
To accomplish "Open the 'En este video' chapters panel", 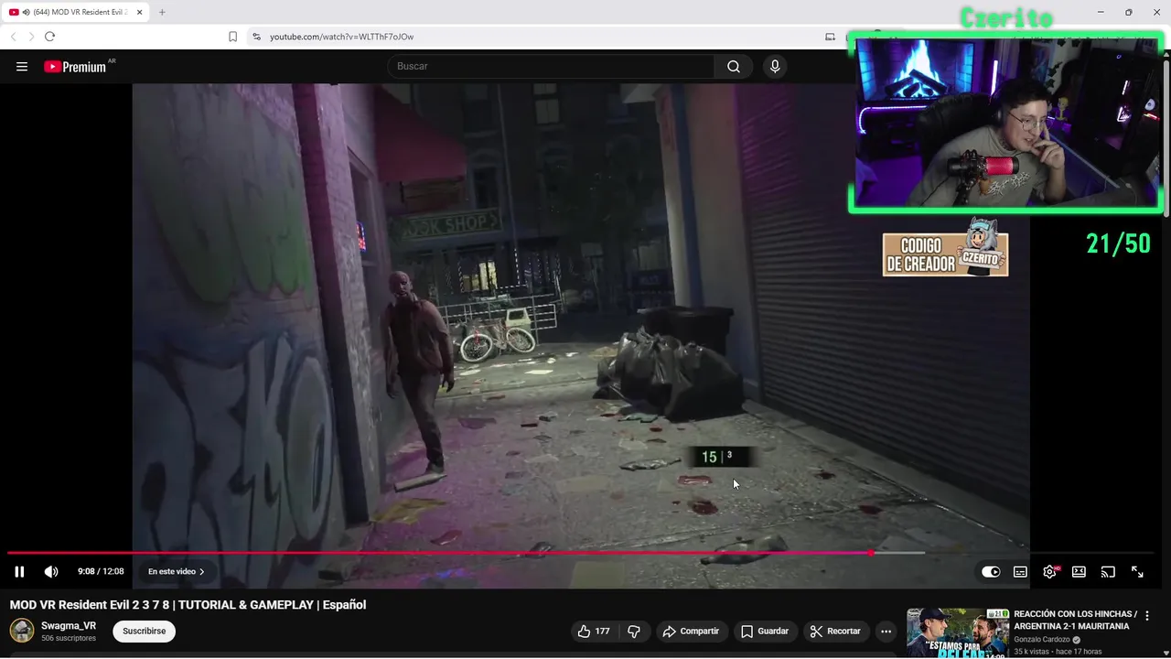I will click(177, 572).
